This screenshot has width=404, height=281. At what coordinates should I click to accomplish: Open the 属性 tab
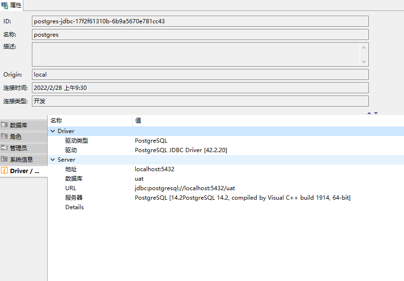(11, 5)
